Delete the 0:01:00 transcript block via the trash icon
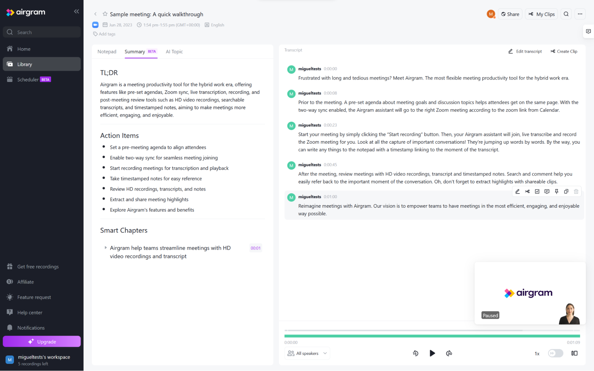This screenshot has width=594, height=371. point(576,191)
